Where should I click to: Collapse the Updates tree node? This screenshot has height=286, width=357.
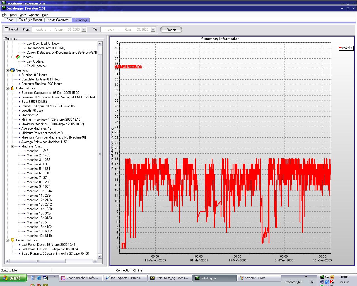(13, 57)
